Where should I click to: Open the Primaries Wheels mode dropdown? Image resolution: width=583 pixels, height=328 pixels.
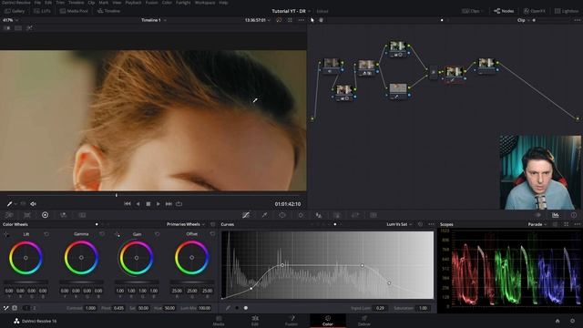(186, 224)
